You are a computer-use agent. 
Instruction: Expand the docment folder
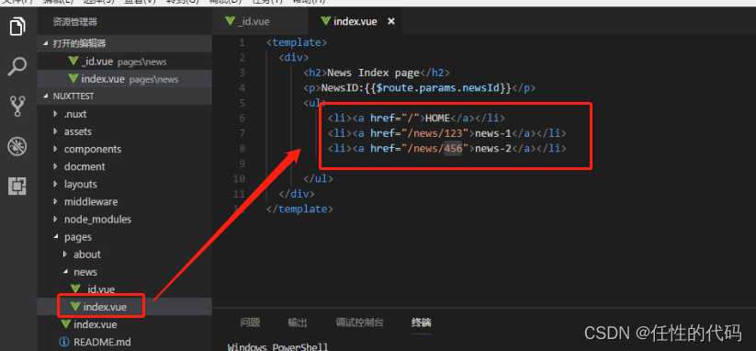click(x=124, y=166)
